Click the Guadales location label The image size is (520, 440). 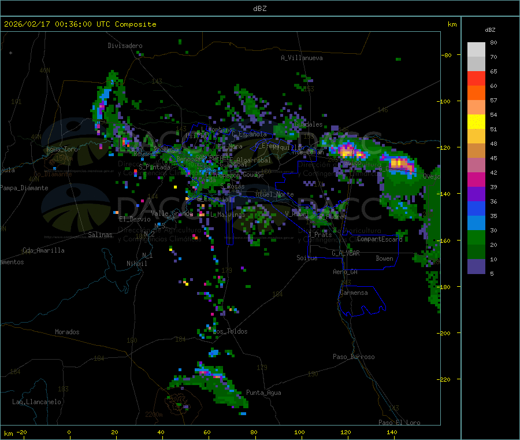click(x=309, y=124)
